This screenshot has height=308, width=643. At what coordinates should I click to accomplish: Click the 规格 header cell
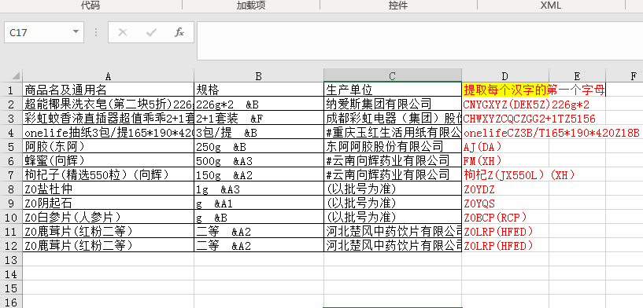tap(259, 90)
